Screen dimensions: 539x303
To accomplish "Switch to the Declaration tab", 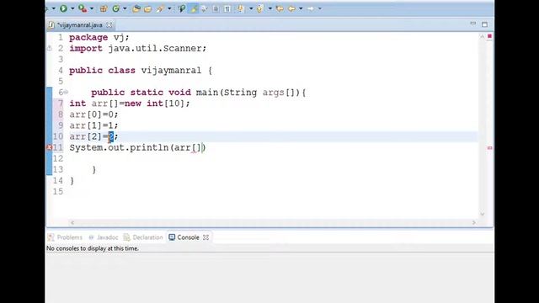I will (143, 237).
